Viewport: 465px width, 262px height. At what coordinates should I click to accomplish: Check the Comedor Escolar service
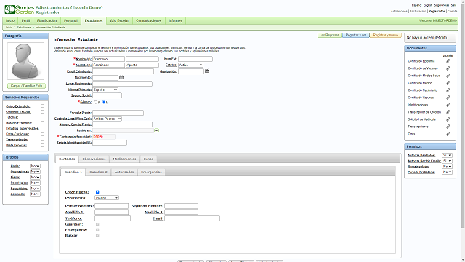42,111
